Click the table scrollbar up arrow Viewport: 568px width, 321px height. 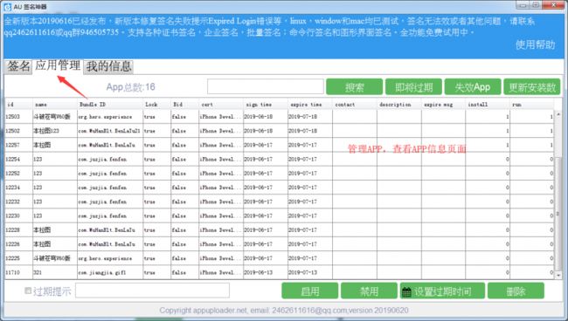558,114
